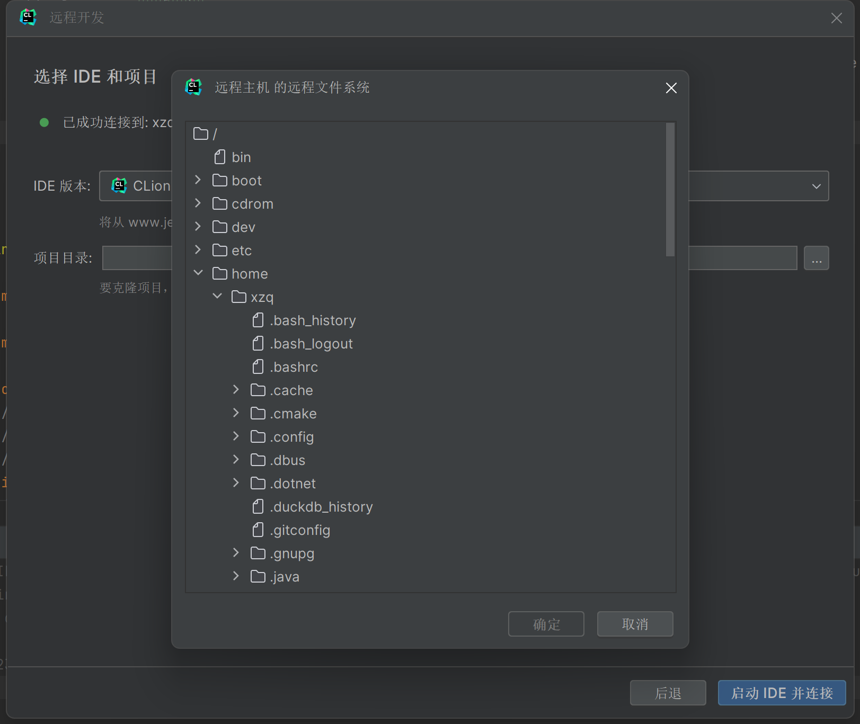Expand the boot folder
The height and width of the screenshot is (724, 860).
click(198, 180)
